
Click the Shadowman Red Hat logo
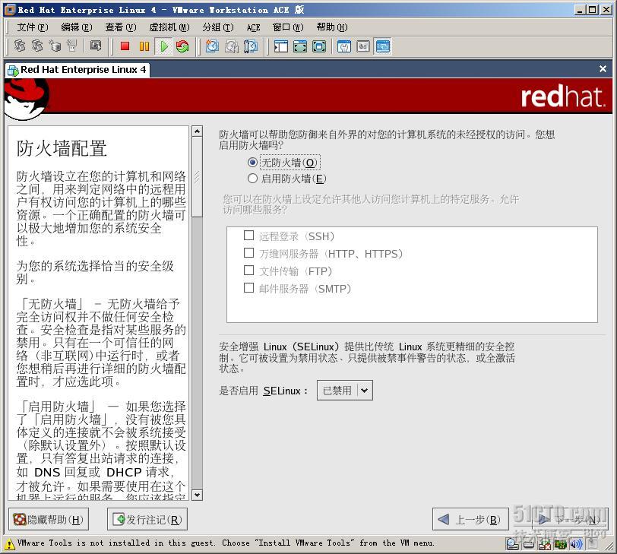tap(27, 98)
